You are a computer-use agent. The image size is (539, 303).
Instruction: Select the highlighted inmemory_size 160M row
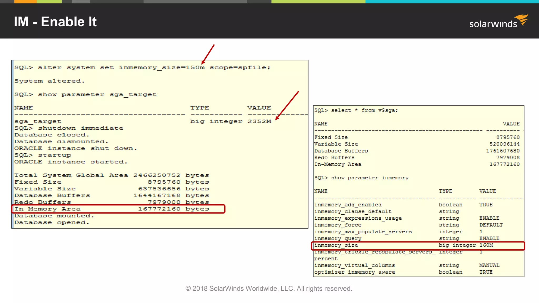(418, 245)
